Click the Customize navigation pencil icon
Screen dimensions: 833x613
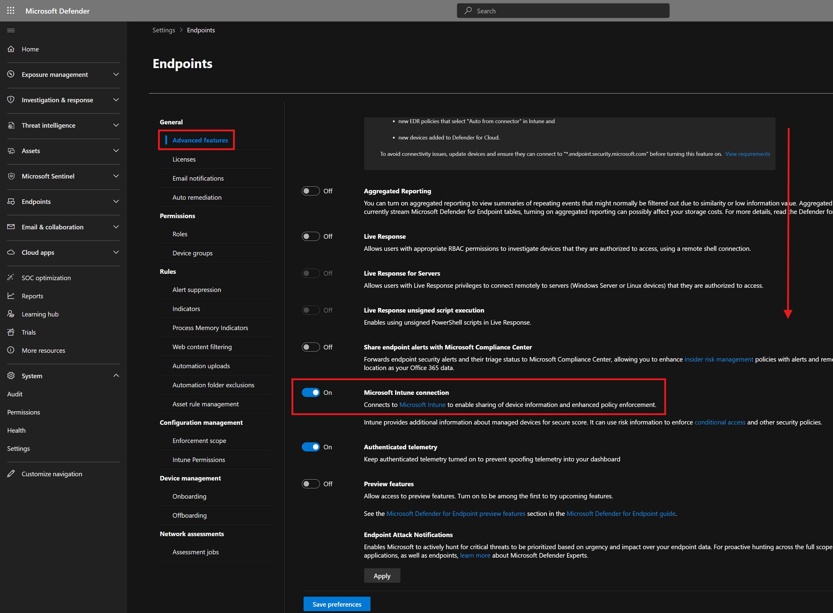tap(11, 474)
